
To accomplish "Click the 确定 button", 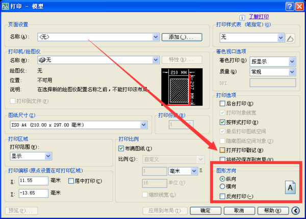I will [206, 211].
